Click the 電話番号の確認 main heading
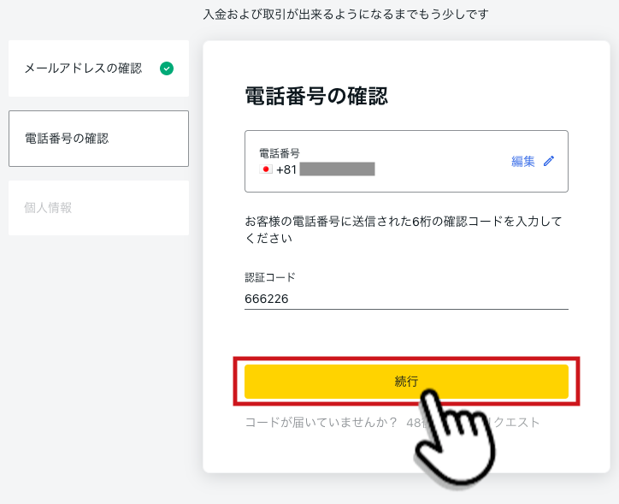 316,96
